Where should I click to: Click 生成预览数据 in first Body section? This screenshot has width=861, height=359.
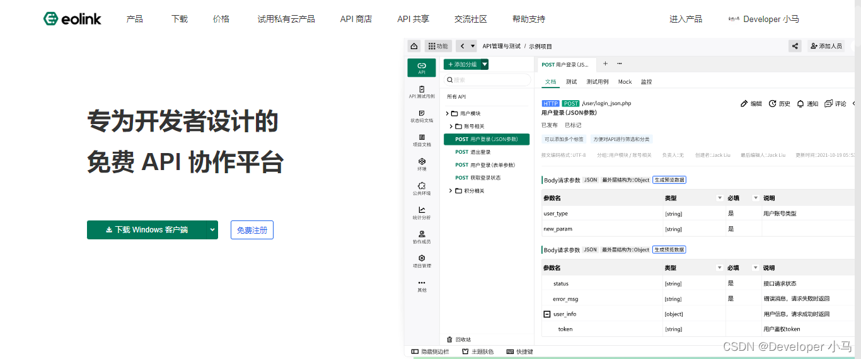pyautogui.click(x=669, y=180)
